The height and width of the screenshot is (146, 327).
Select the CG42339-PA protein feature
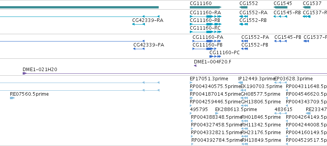coord(139,49)
